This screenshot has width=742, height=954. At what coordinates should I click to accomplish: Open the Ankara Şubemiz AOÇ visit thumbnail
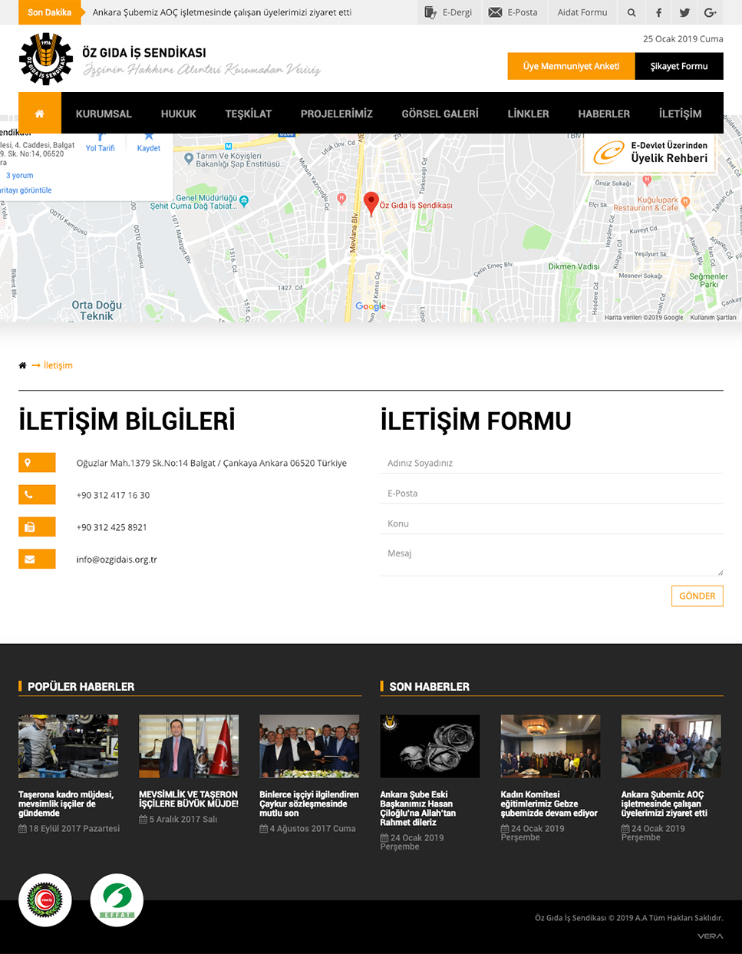coord(671,746)
